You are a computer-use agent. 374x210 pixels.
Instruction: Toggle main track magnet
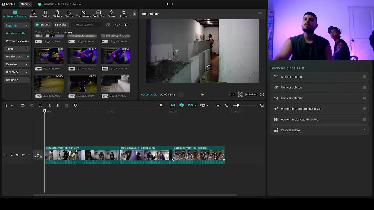pyautogui.click(x=173, y=105)
